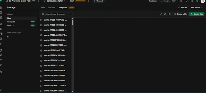The width and height of the screenshot is (206, 93).
Task: Open the SQL Editor sidebar icon
Action: [x=1, y=17]
